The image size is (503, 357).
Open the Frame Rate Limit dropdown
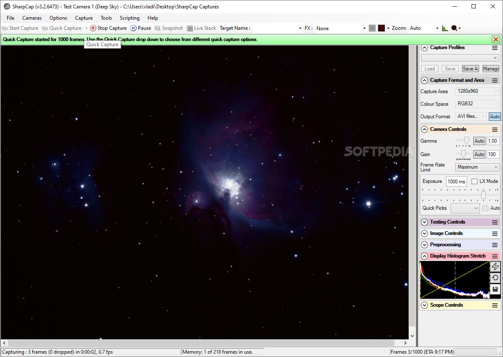(477, 167)
